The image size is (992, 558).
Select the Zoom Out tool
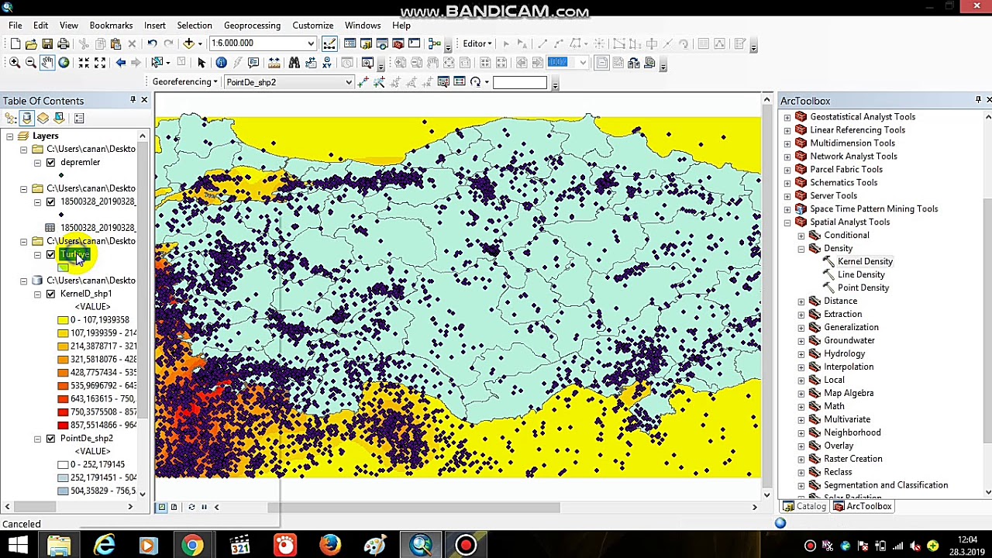[31, 63]
